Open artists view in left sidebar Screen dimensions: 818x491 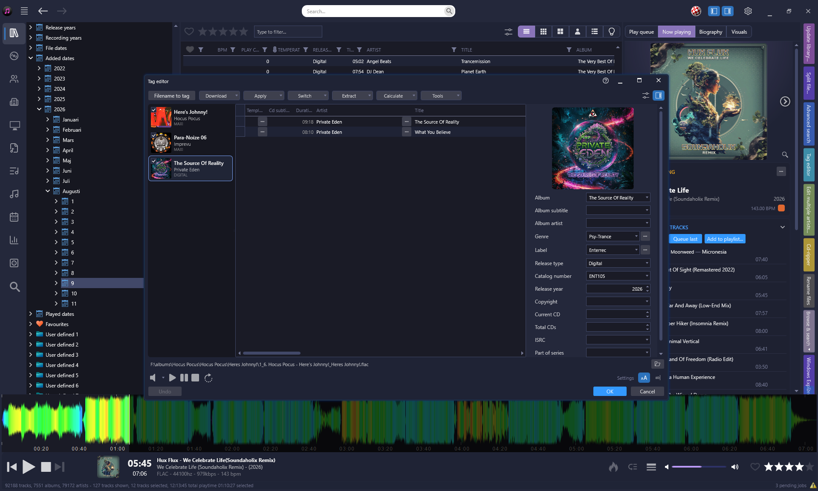click(14, 79)
